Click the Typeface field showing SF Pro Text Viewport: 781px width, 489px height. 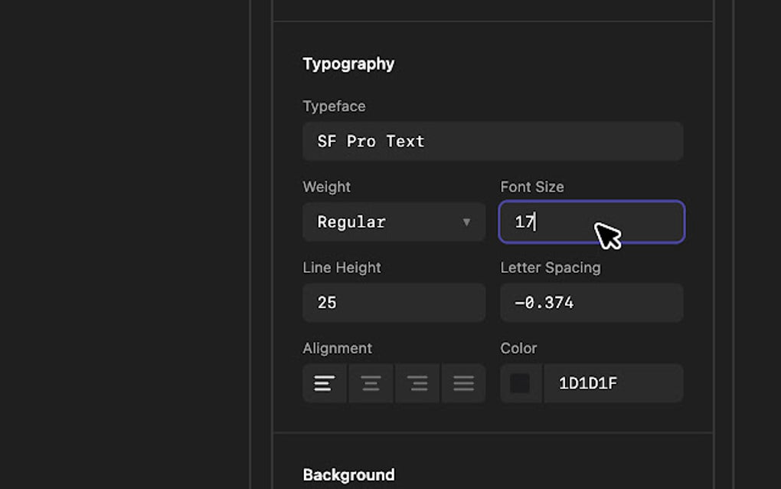click(x=492, y=141)
